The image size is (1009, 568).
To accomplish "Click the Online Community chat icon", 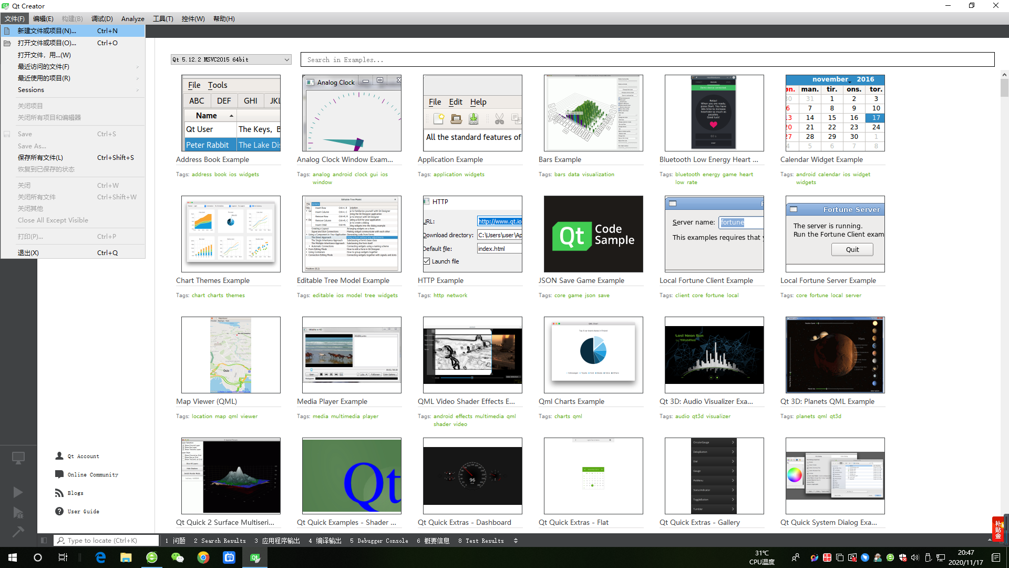I will [59, 474].
